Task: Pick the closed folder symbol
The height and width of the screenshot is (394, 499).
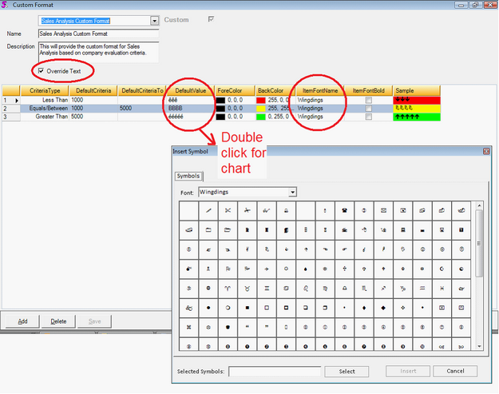Action: click(x=208, y=230)
